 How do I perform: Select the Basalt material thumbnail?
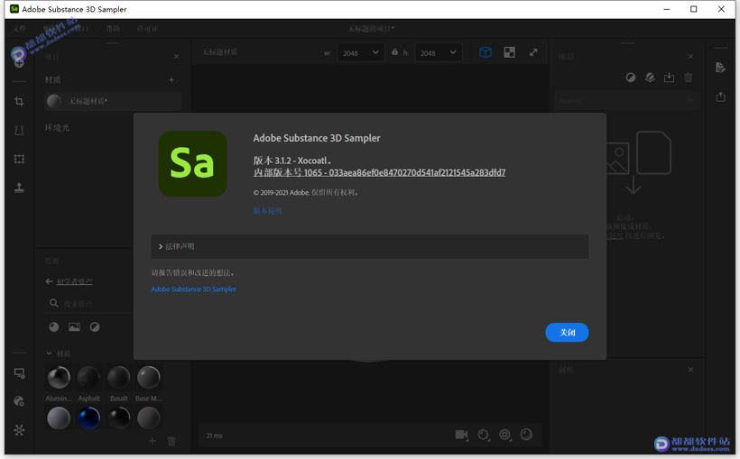[119, 377]
